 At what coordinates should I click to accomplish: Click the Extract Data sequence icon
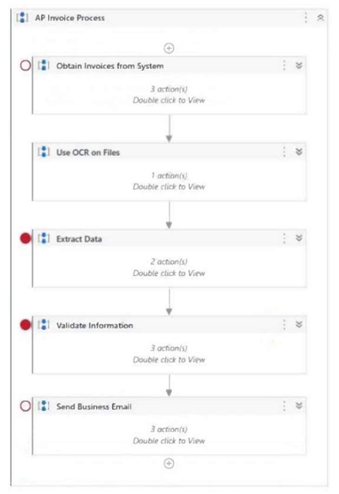[43, 239]
